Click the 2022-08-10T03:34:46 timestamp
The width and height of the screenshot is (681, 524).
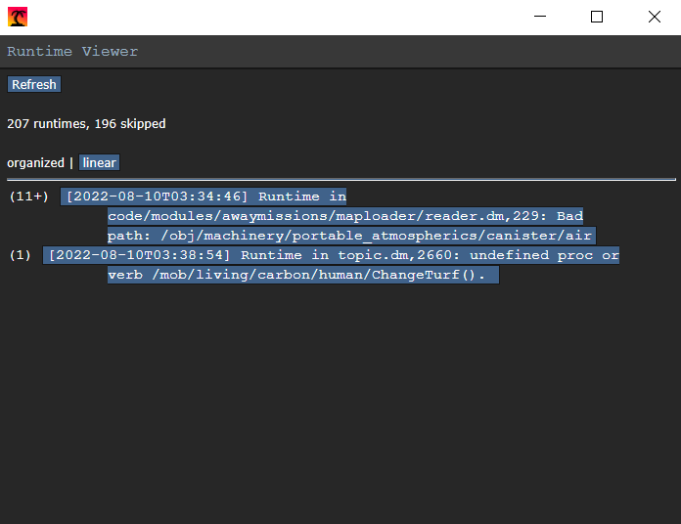tap(157, 196)
